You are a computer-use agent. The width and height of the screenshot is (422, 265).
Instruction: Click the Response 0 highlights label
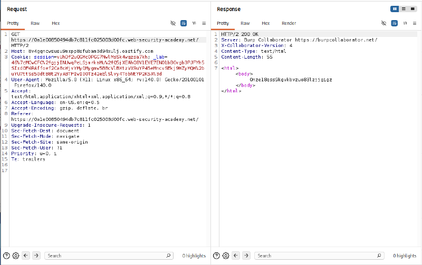pos(405,255)
